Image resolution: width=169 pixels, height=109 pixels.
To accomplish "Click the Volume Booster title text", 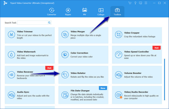I will coord(133,73).
